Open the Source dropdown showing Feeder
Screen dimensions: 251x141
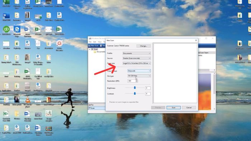[x=137, y=58]
